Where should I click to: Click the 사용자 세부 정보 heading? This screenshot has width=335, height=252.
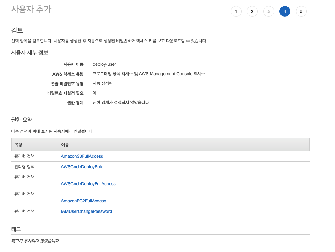coord(30,52)
